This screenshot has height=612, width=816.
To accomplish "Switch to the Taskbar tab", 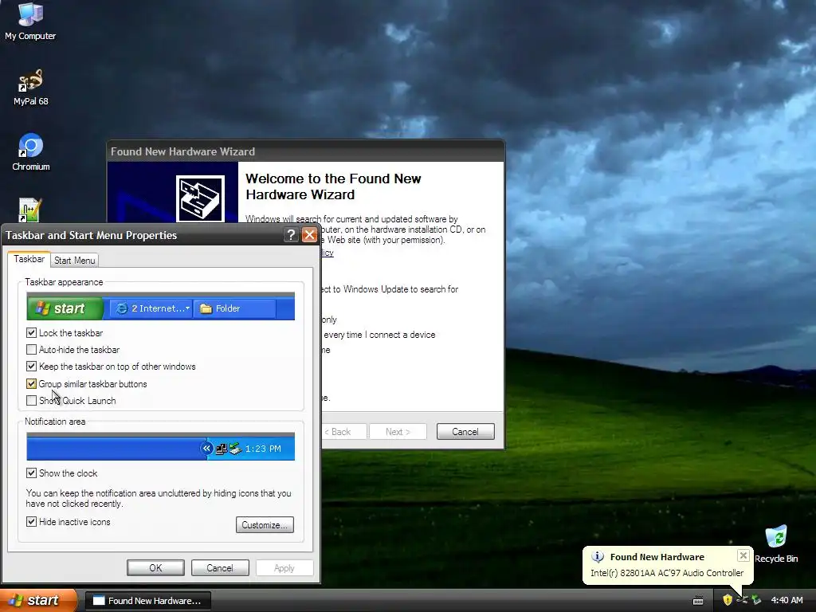I will pos(29,259).
